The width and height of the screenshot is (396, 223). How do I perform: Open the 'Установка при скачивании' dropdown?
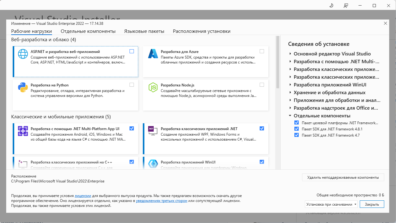pos(331,204)
